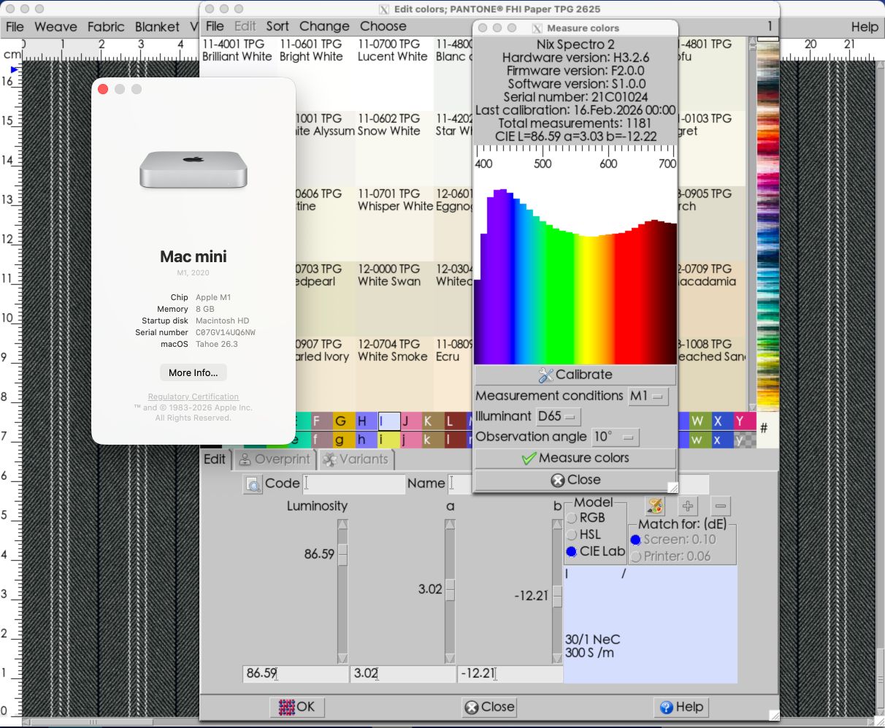Open the Sort menu
885x728 pixels.
tap(277, 26)
